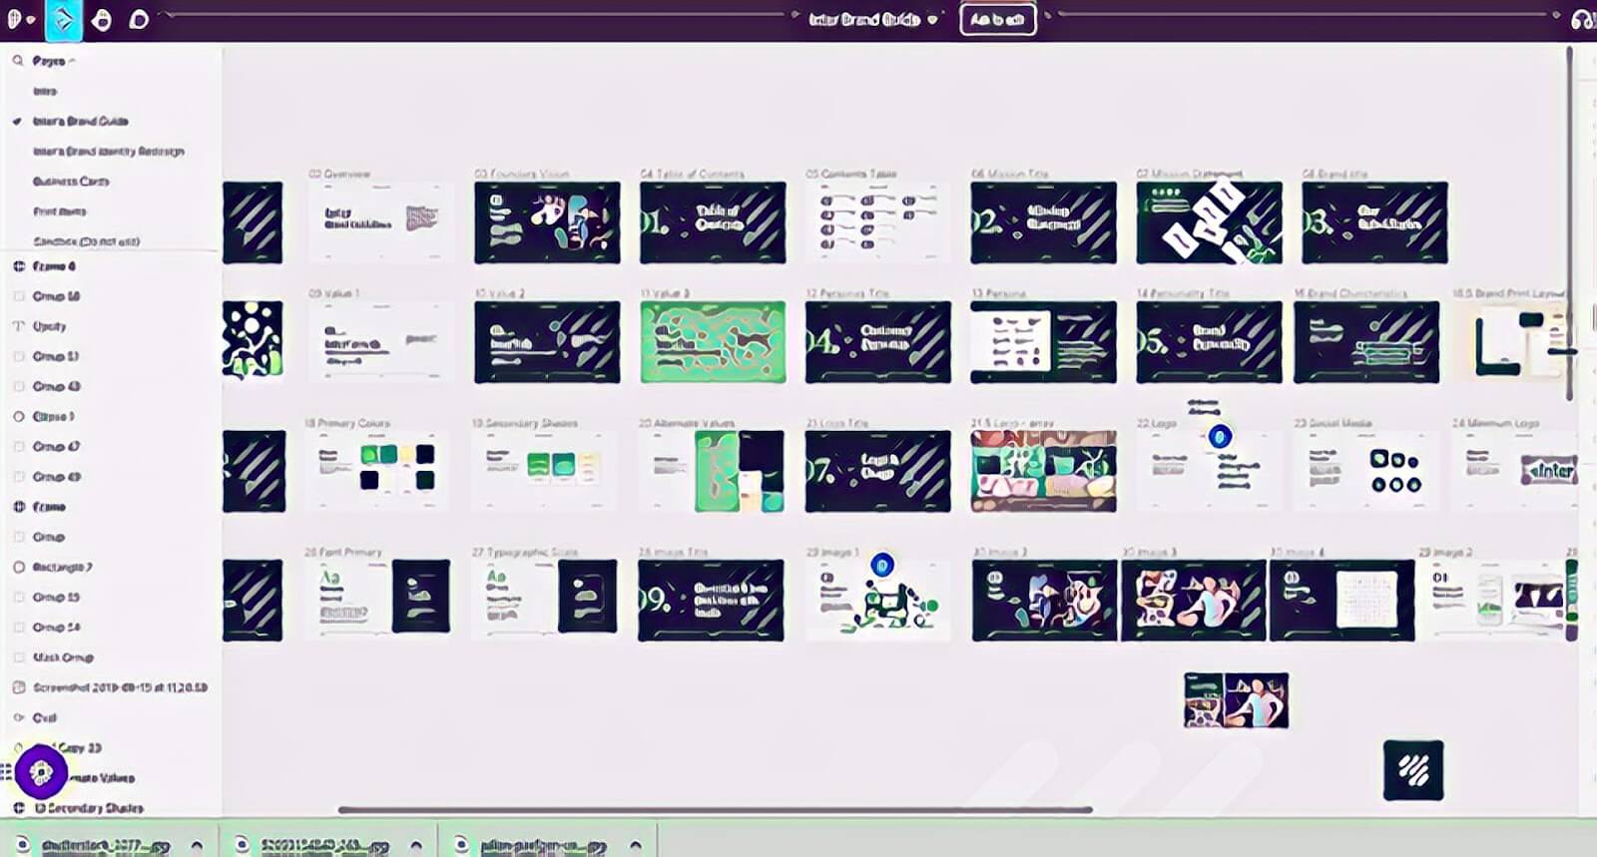
Task: Click the Group 55 layer icon
Action: [18, 597]
